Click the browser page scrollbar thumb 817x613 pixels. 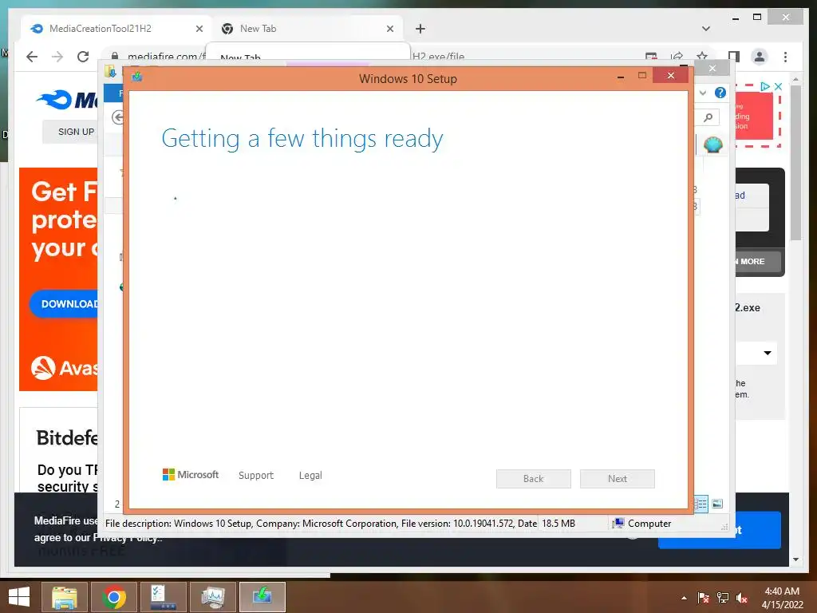(795, 163)
